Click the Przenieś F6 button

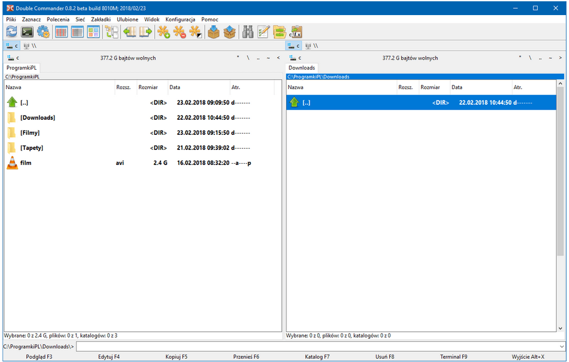coord(246,356)
